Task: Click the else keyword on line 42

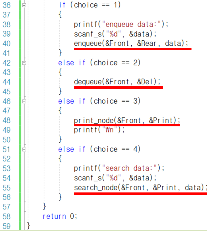Action: click(66, 63)
